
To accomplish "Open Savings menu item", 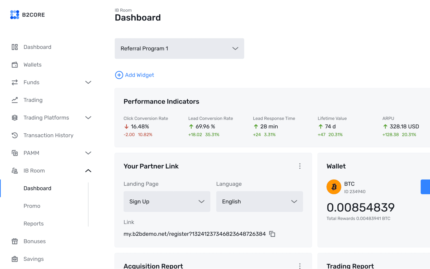I will point(34,259).
